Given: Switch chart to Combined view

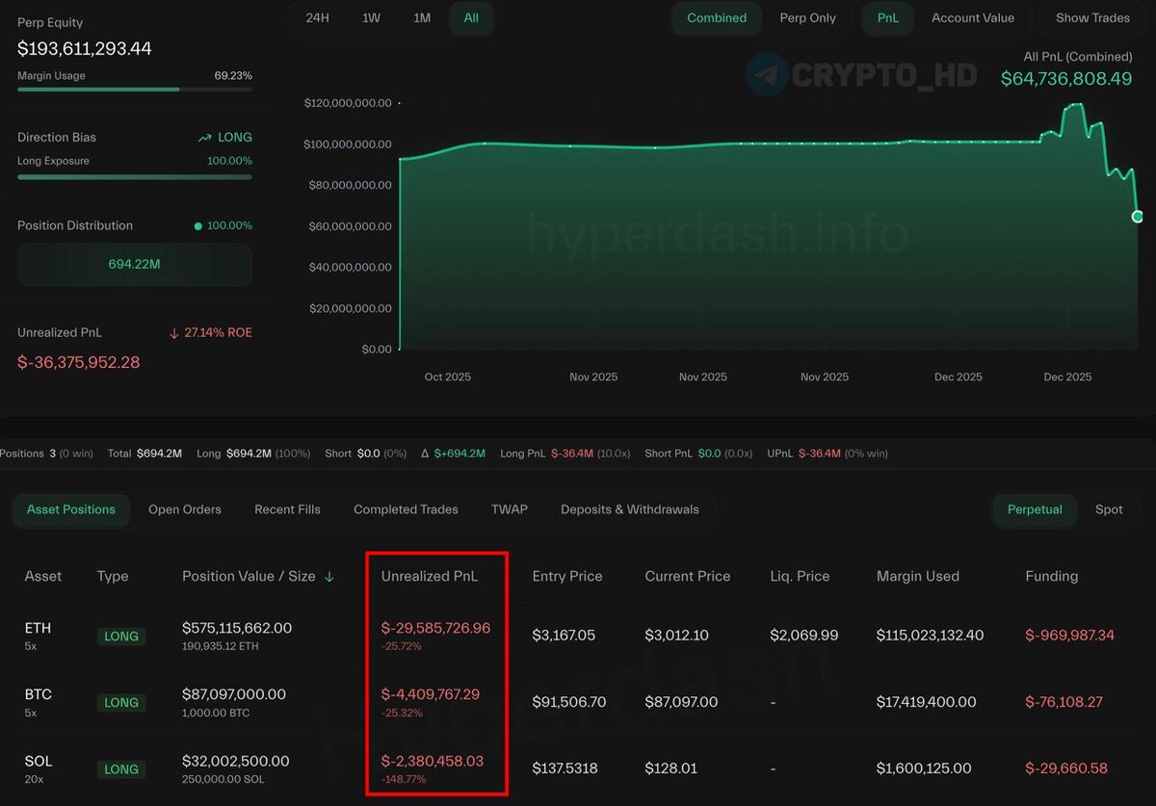Looking at the screenshot, I should 717,18.
